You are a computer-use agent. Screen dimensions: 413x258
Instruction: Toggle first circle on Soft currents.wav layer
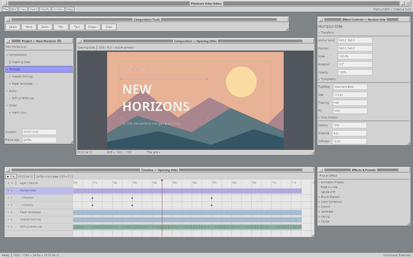pos(8,227)
